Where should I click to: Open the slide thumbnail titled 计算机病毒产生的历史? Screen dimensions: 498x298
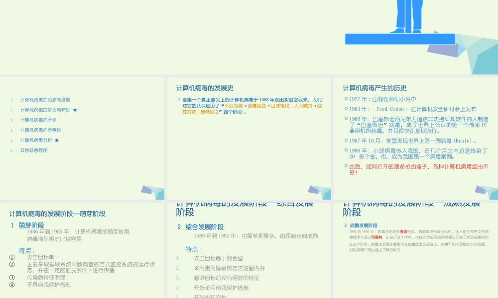pos(416,138)
